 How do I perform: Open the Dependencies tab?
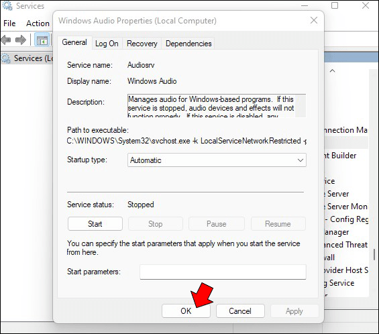pos(188,44)
